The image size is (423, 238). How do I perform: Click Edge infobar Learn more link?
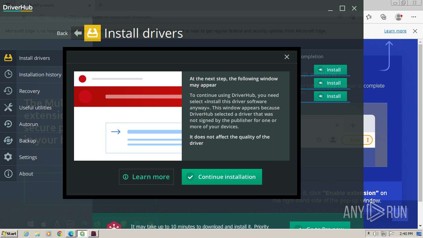[395, 31]
